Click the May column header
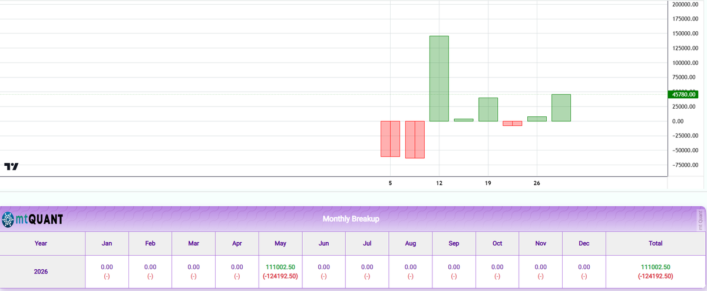 (x=280, y=243)
